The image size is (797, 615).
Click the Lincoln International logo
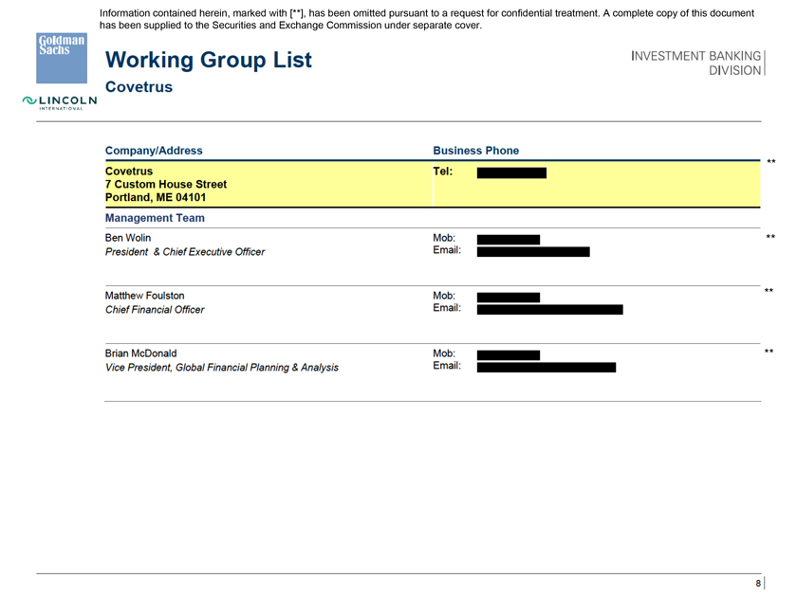[x=61, y=102]
